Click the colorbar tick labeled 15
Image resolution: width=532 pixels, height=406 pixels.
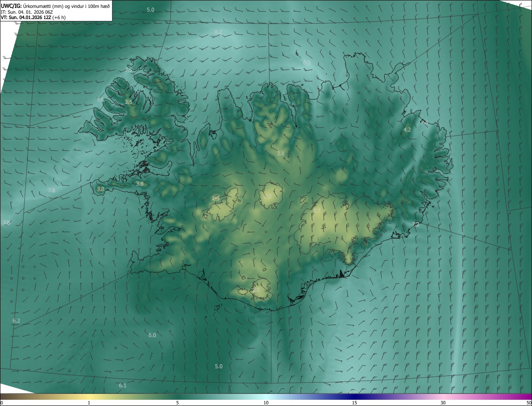(x=355, y=403)
